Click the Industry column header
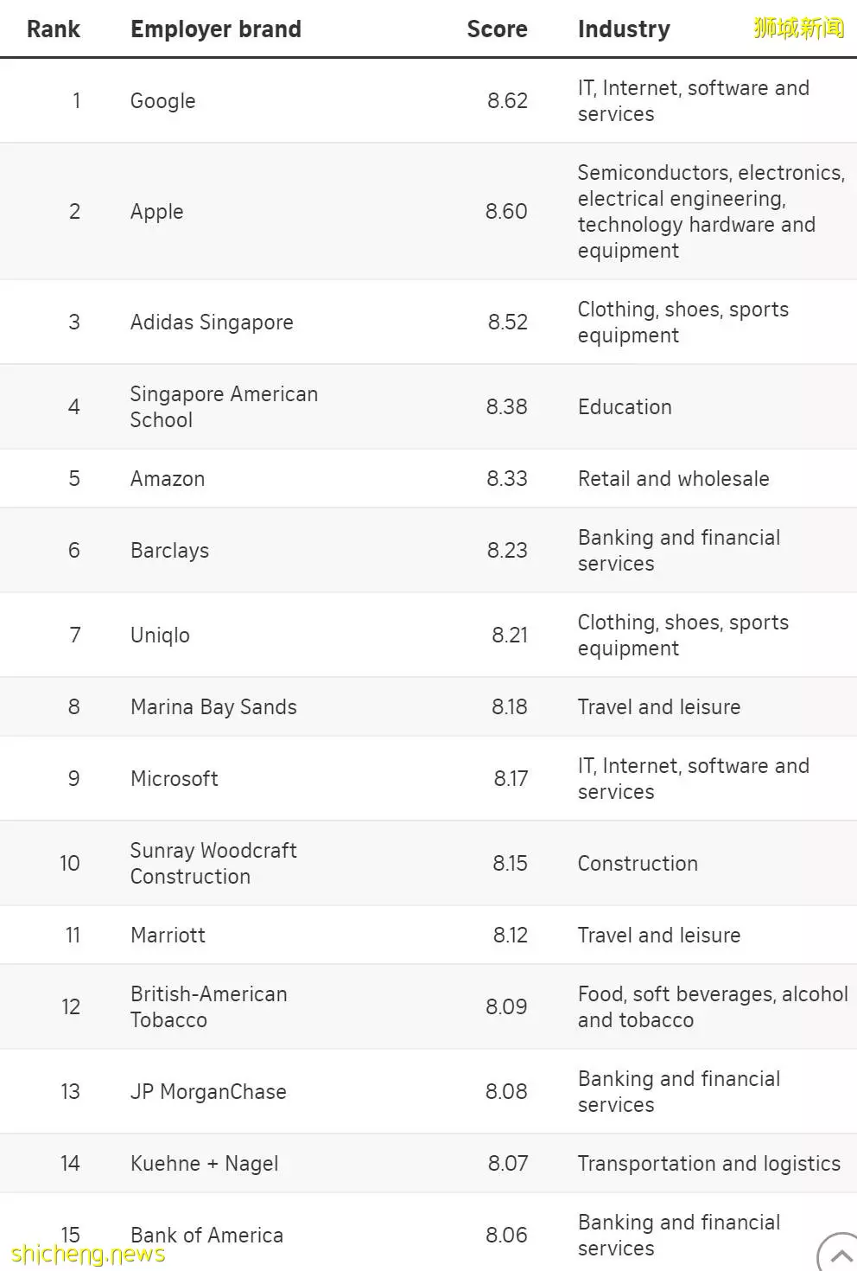Viewport: 857px width, 1271px height. (624, 29)
